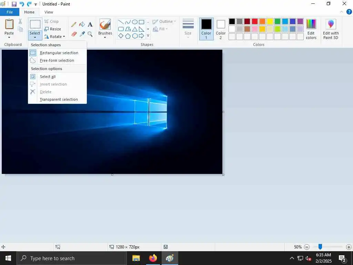Screen dimensions: 353x265
Task: Collapse the ribbon with chevron
Action: click(x=342, y=12)
